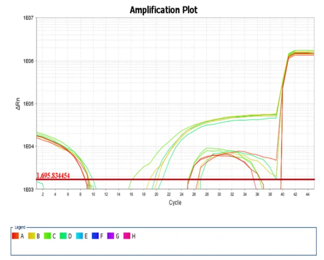Image resolution: width=324 pixels, height=260 pixels.
Task: Click the light green swatch for C
Action: 47,236
